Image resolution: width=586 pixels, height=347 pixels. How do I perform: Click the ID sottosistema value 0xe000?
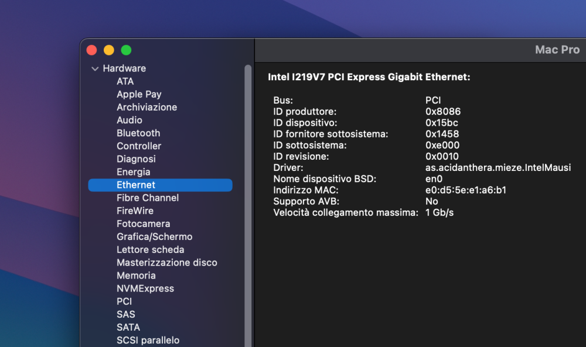442,145
